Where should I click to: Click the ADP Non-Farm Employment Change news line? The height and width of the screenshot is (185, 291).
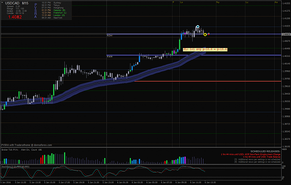(250, 154)
